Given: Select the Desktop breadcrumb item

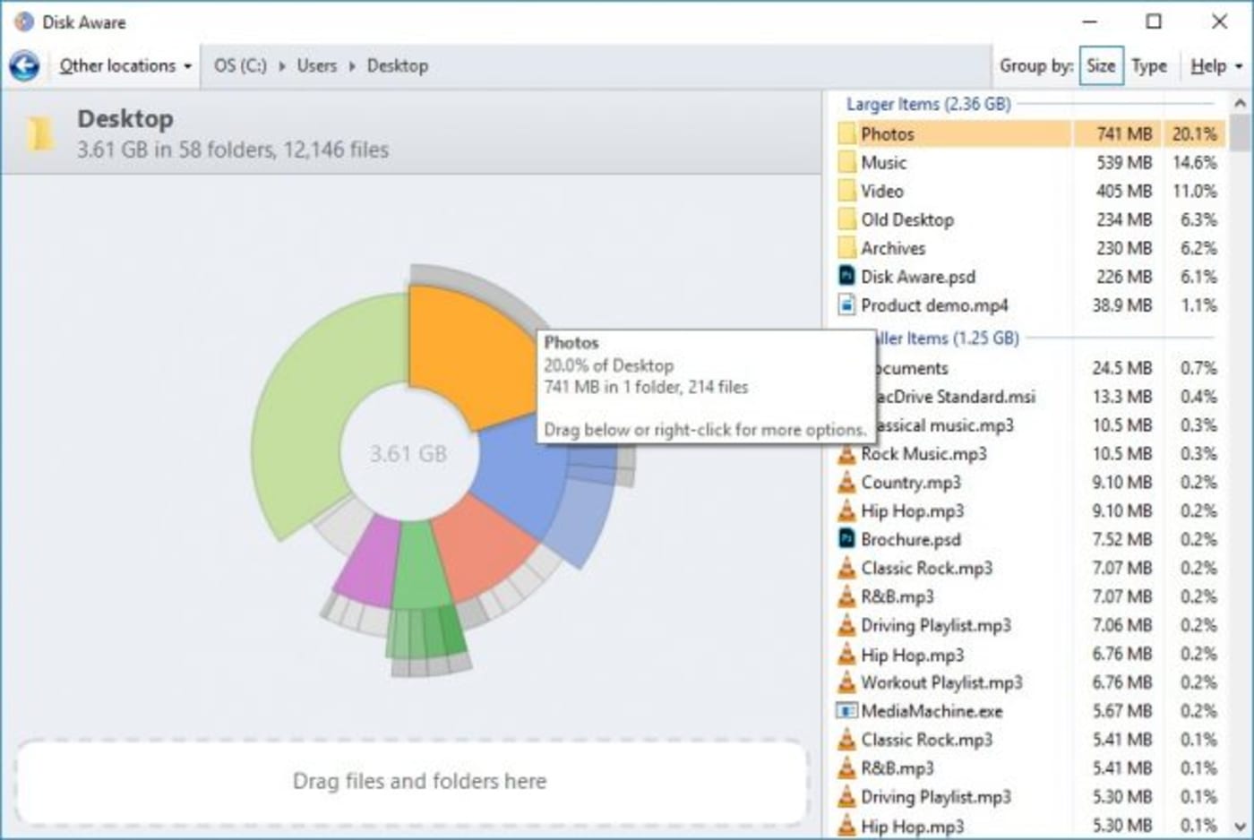Looking at the screenshot, I should tap(398, 65).
